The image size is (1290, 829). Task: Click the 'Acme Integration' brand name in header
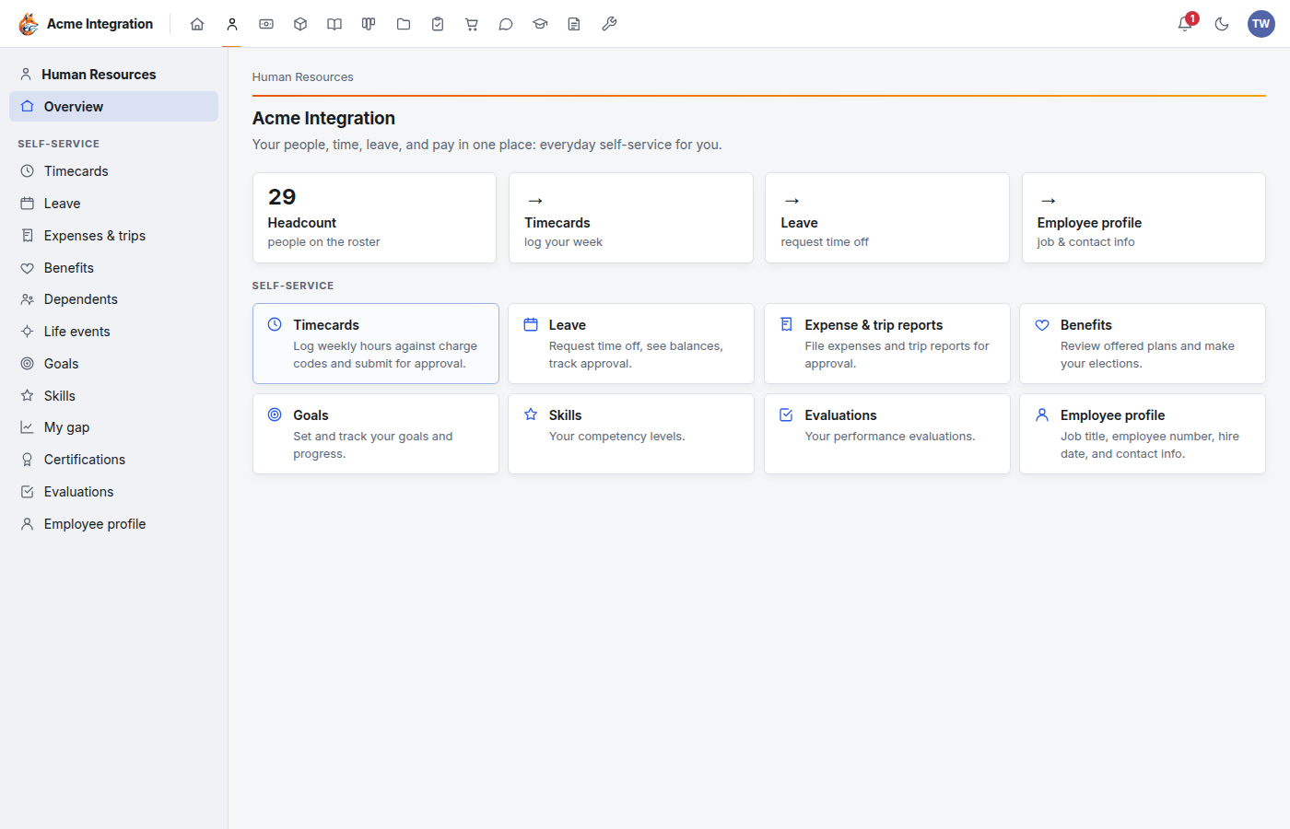pos(100,24)
